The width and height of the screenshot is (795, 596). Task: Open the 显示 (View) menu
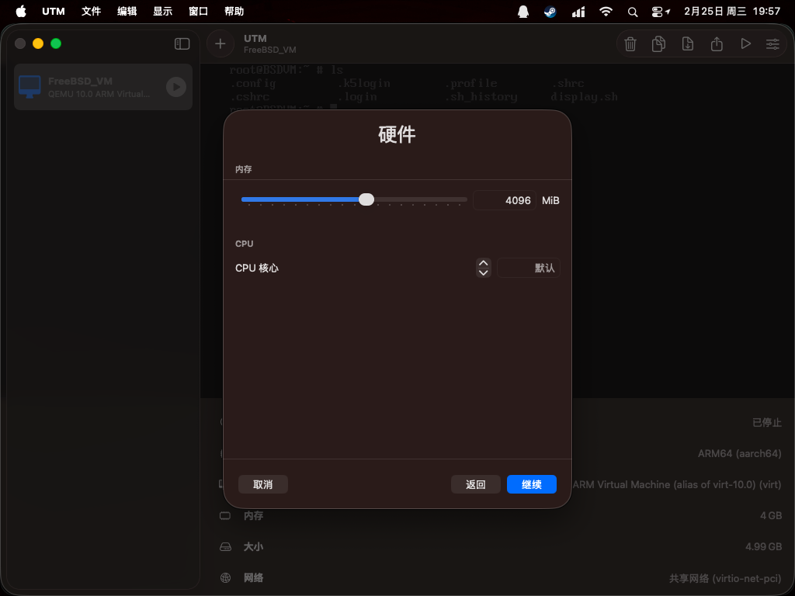tap(163, 11)
